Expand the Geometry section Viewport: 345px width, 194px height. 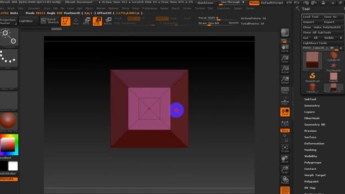(312, 106)
